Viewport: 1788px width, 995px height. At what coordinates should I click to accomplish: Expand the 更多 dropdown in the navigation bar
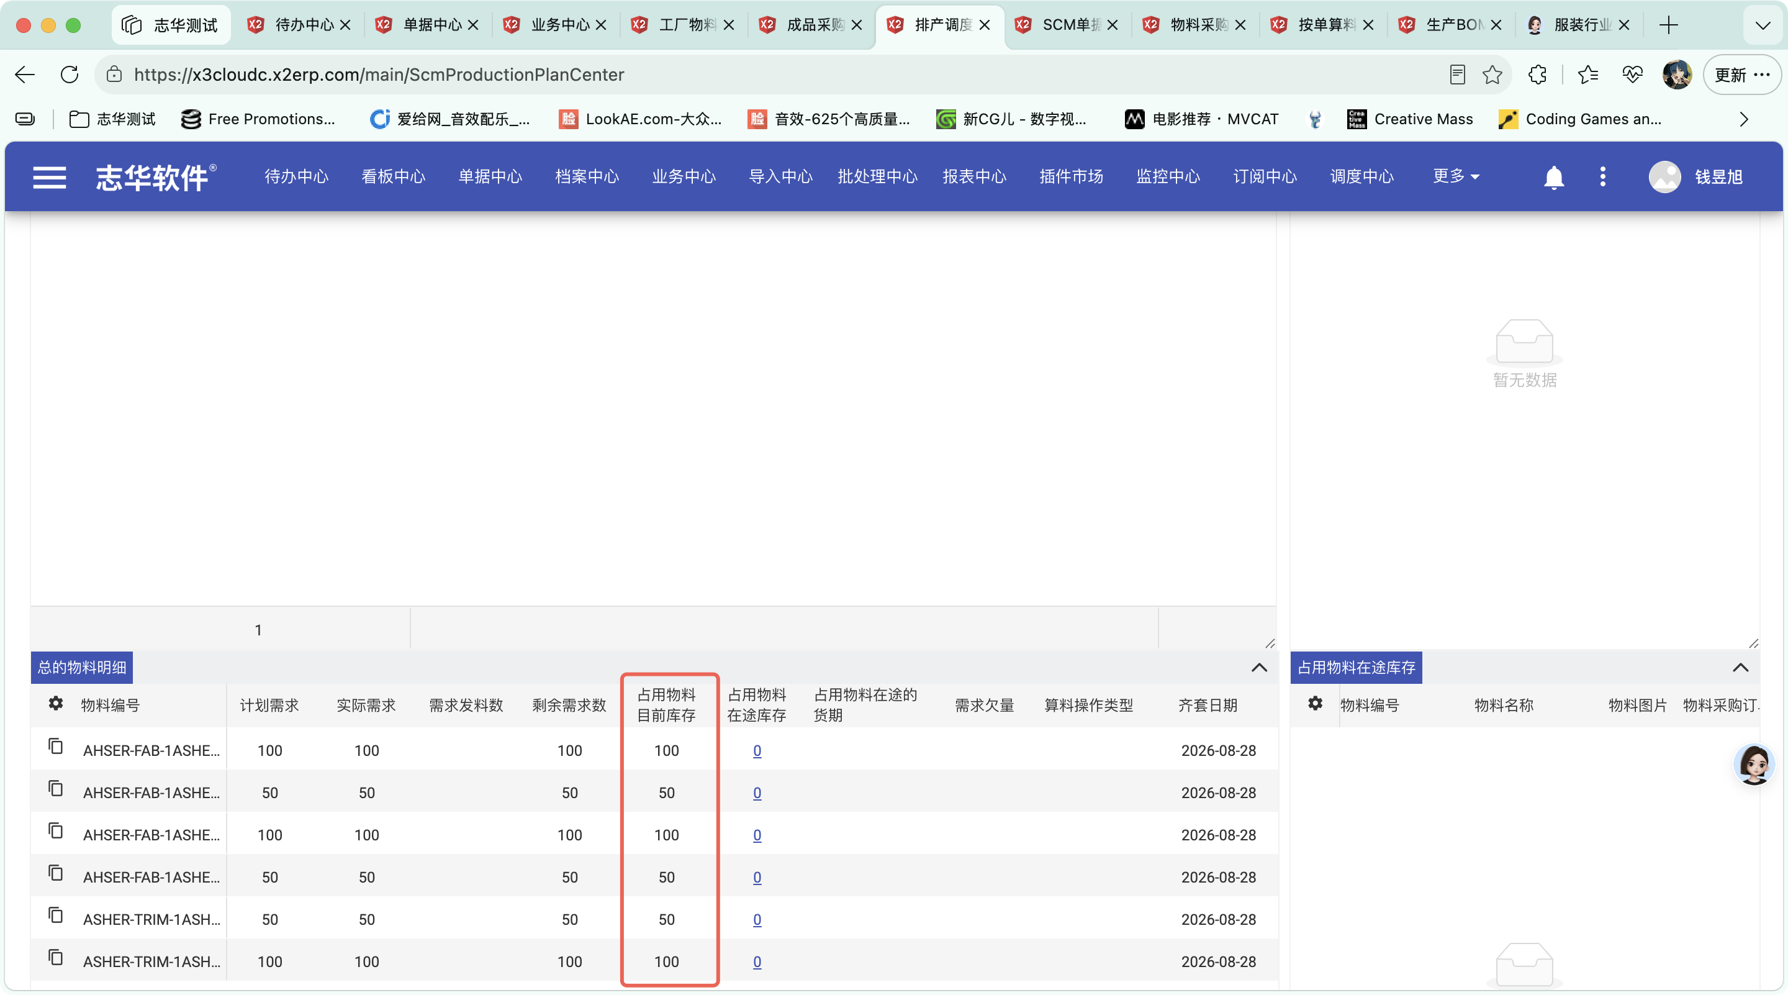(1456, 176)
